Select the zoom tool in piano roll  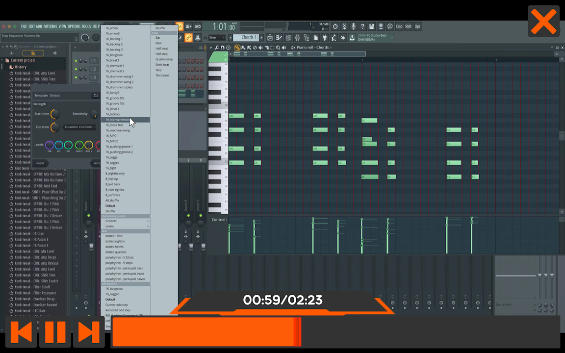coord(278,48)
